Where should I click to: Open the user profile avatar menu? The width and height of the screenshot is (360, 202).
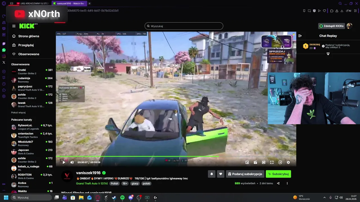pos(349,26)
